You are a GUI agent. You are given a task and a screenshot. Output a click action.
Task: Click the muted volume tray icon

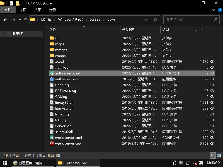click(195, 163)
